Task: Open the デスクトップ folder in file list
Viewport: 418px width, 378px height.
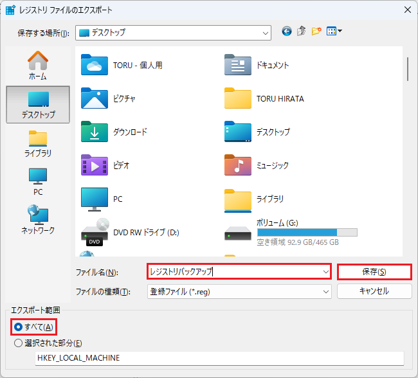Action: tap(238, 132)
